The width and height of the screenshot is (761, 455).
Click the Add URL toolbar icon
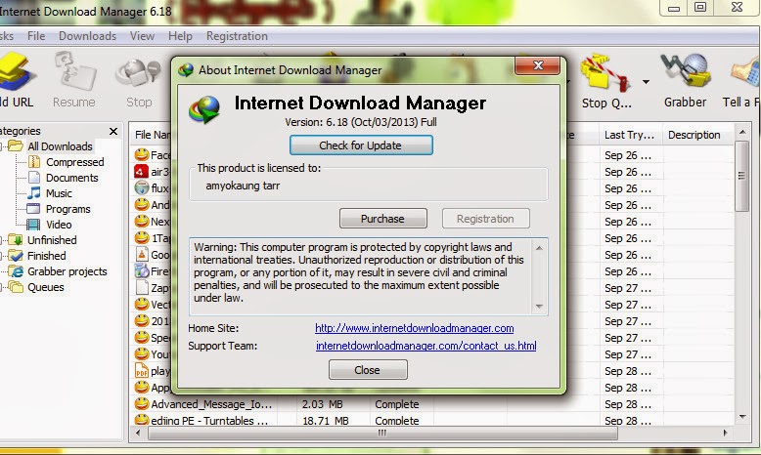click(17, 72)
